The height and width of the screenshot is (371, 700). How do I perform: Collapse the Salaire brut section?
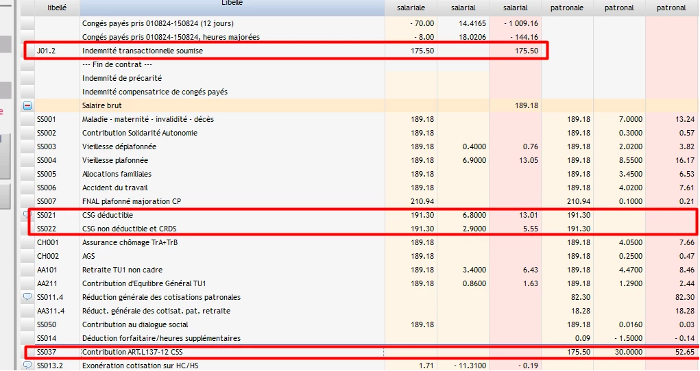(27, 105)
